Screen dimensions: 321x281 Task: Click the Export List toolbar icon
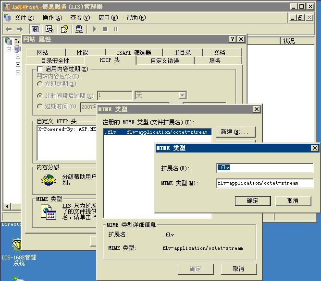pos(49,29)
